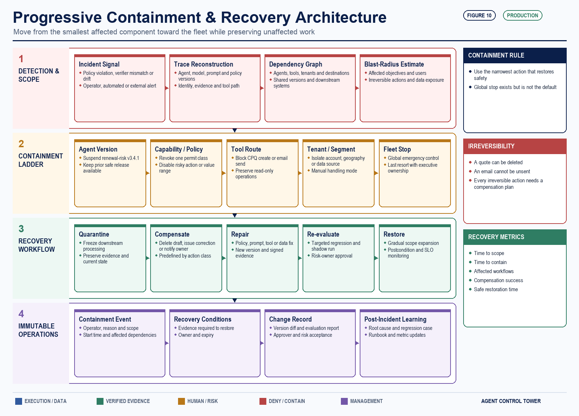Viewport: 579px width, 416px height.
Task: Click 'Time to scope' metric
Action: point(489,253)
